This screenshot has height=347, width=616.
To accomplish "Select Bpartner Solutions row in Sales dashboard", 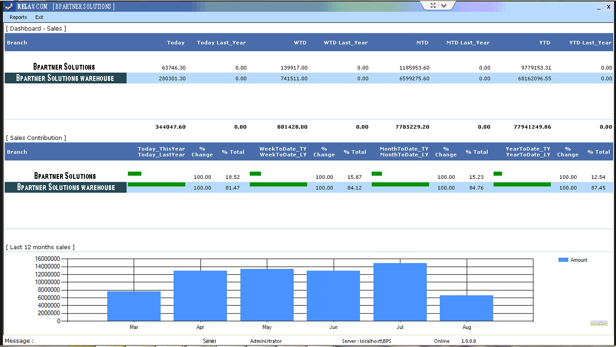I will (x=64, y=67).
